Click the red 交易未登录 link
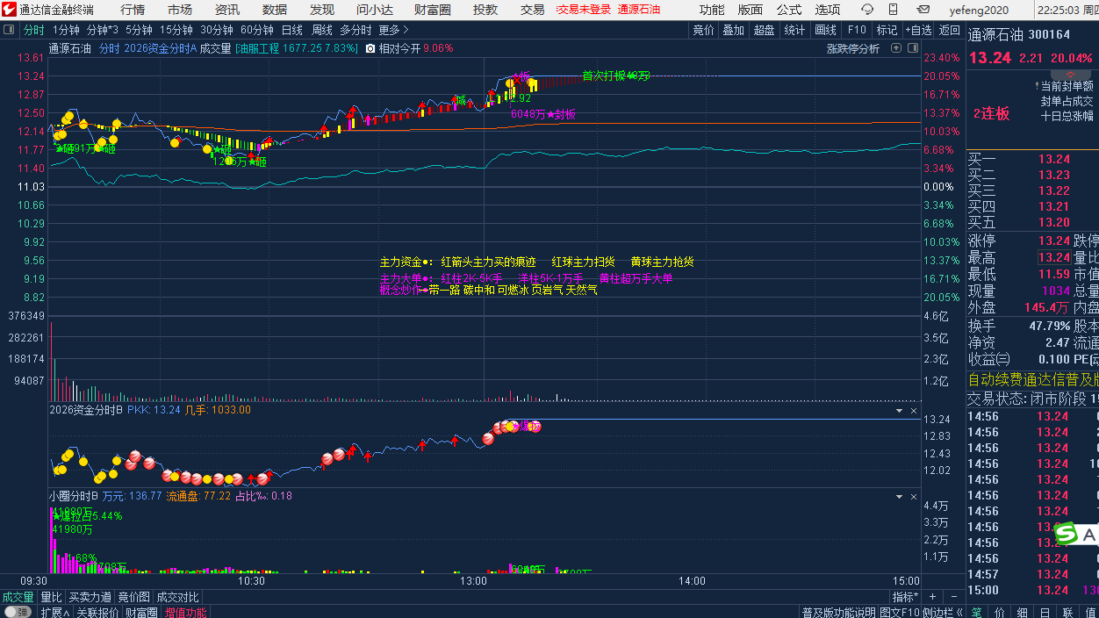Image resolution: width=1099 pixels, height=618 pixels. [x=583, y=10]
